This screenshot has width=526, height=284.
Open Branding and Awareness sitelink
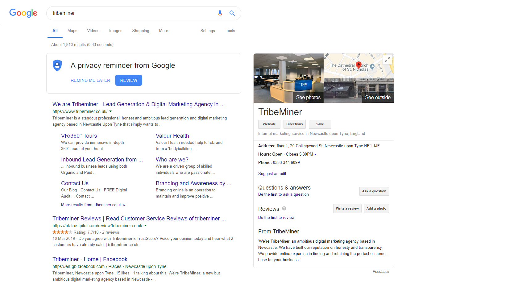[193, 183]
